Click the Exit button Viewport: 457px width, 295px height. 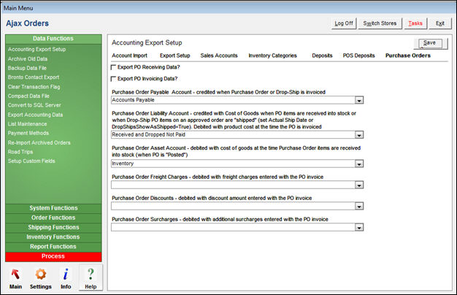440,23
